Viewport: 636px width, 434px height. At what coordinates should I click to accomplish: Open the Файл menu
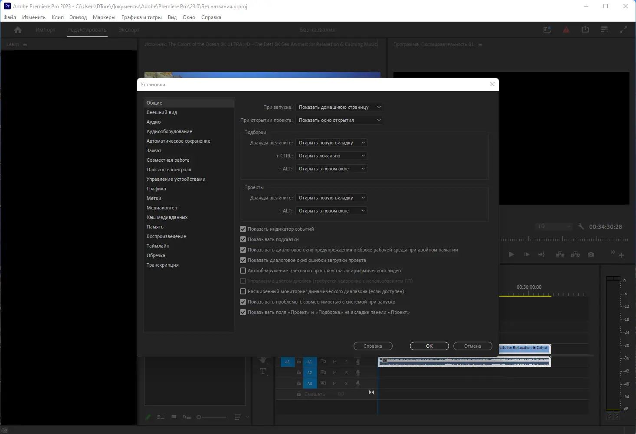click(x=10, y=17)
